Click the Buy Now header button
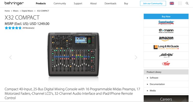Viewport: 193px width, 102px height. [x=166, y=16]
